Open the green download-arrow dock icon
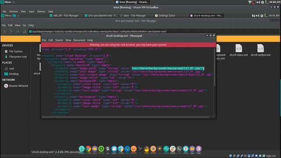 pos(101,148)
